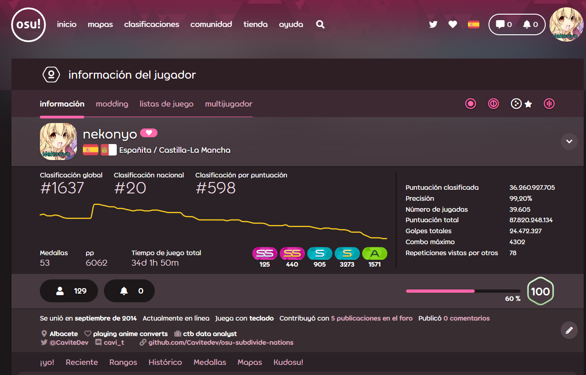Open the followers button showing 129
The image size is (586, 375).
tap(69, 291)
